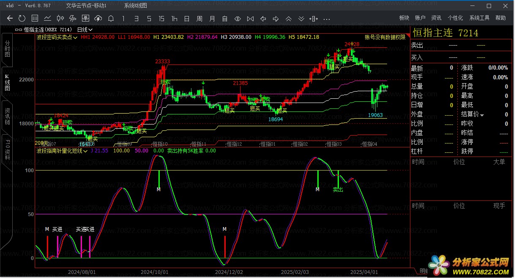Select the 1h hourly period
This screenshot has width=516, height=279.
[x=174, y=19]
